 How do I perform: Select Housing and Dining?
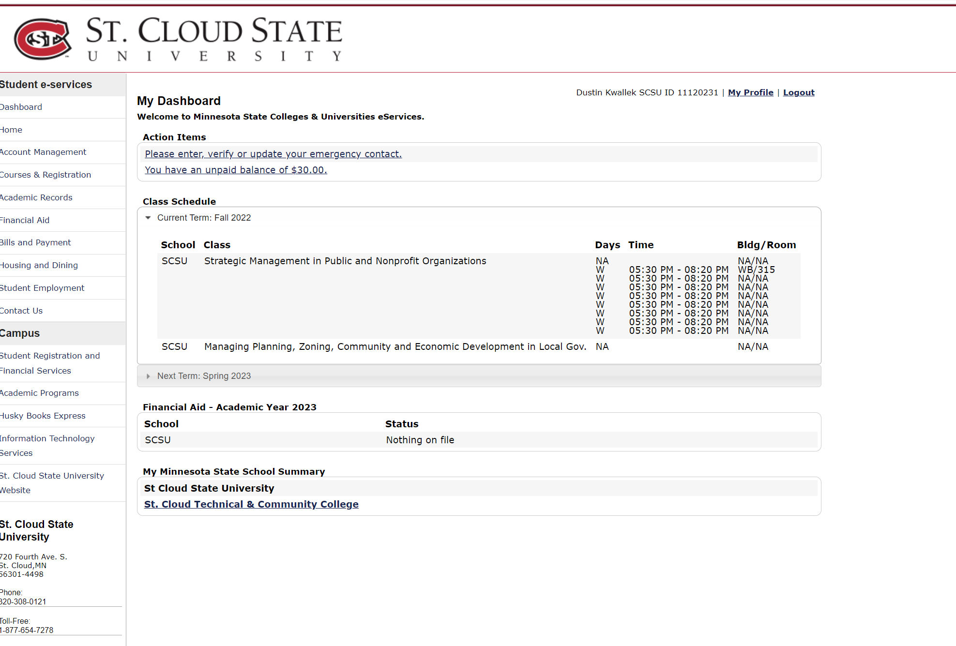pos(39,265)
